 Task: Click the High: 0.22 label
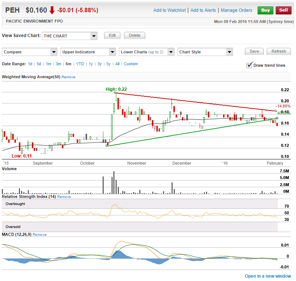click(x=116, y=89)
